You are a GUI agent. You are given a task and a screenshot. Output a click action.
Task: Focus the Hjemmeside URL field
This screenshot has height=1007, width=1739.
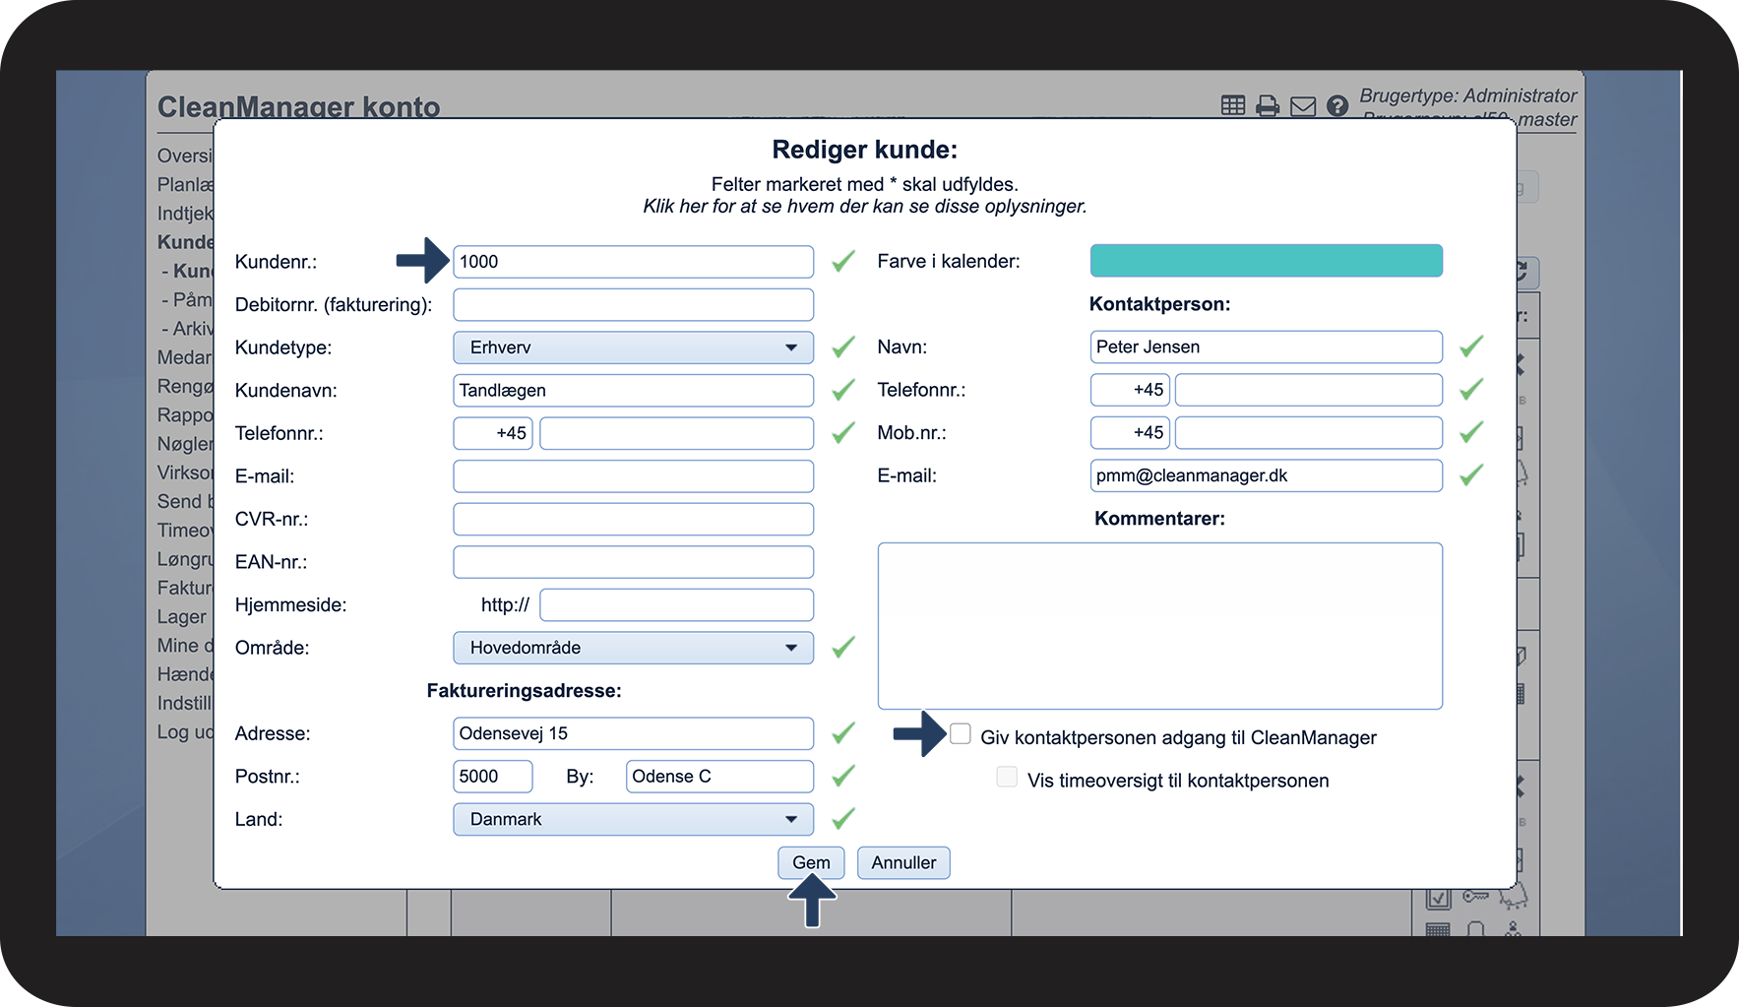(676, 604)
